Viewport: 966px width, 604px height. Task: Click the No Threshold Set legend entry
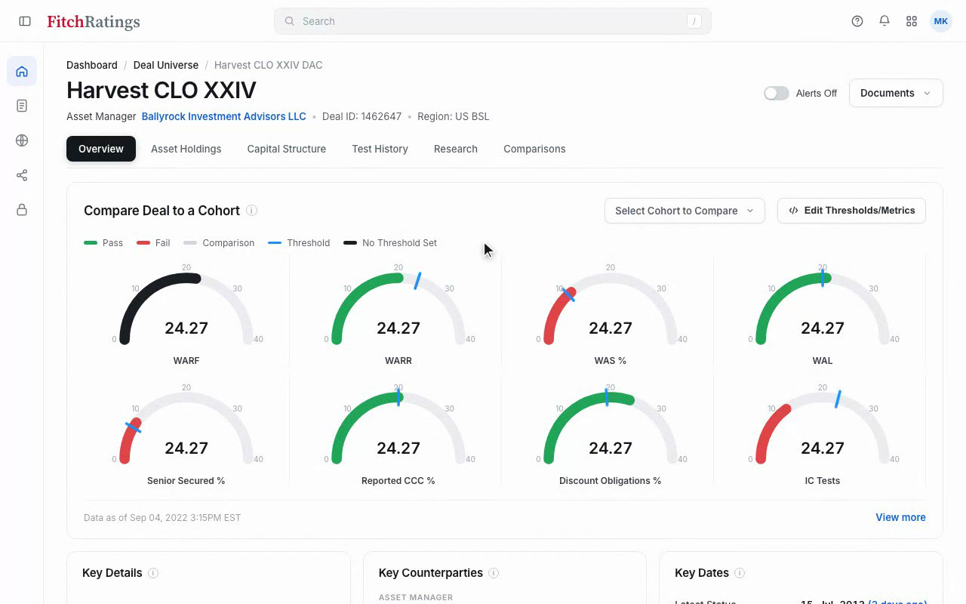point(390,243)
